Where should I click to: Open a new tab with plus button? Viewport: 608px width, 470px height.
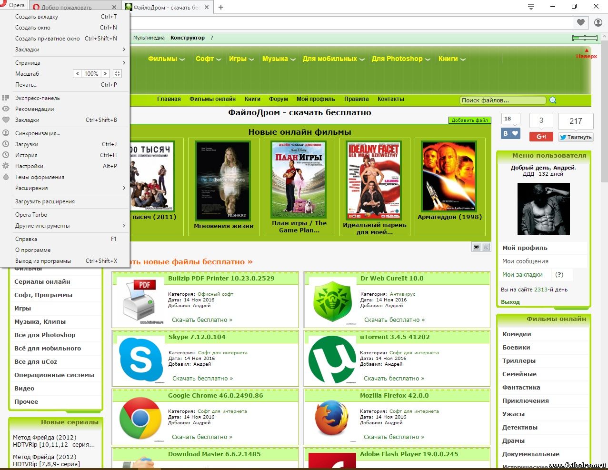(x=221, y=7)
